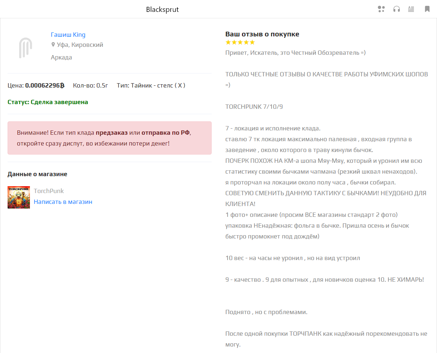Image resolution: width=437 pixels, height=353 pixels.
Task: Click the five-star rating row
Action: click(x=240, y=43)
